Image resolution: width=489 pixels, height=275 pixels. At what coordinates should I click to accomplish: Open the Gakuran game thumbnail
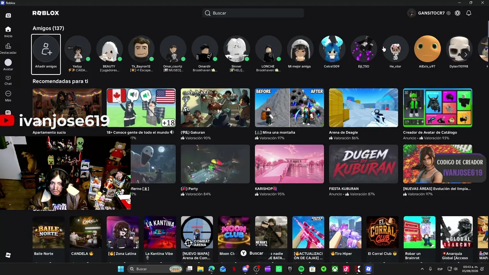point(215,108)
